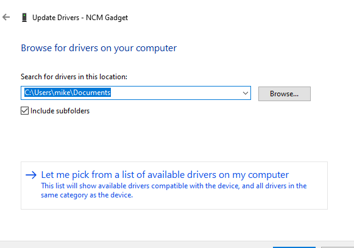The height and width of the screenshot is (248, 354).
Task: Click Search for drivers in this location label
Action: click(74, 77)
